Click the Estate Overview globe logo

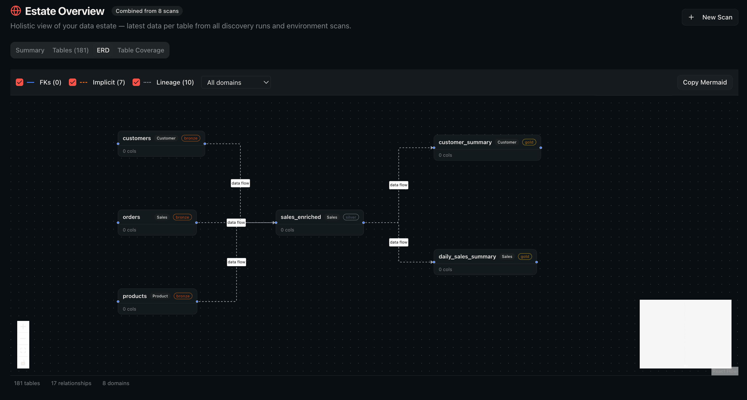point(16,11)
